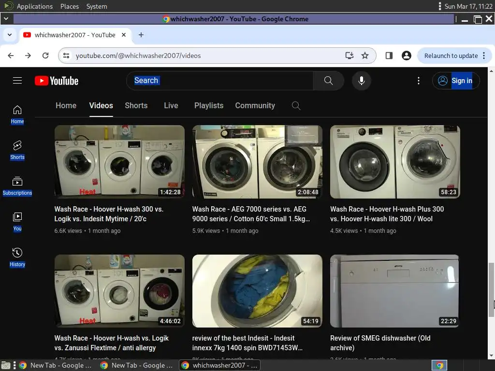Click the show desktop icon in taskbar
495x371 pixels.
[6, 365]
